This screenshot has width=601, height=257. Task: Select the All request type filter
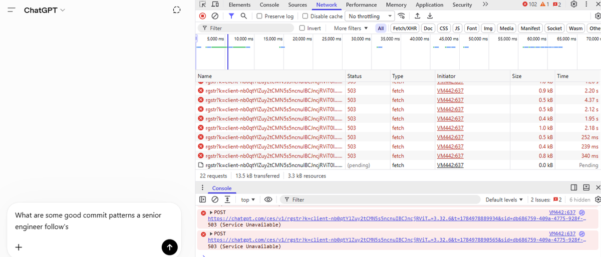point(381,28)
